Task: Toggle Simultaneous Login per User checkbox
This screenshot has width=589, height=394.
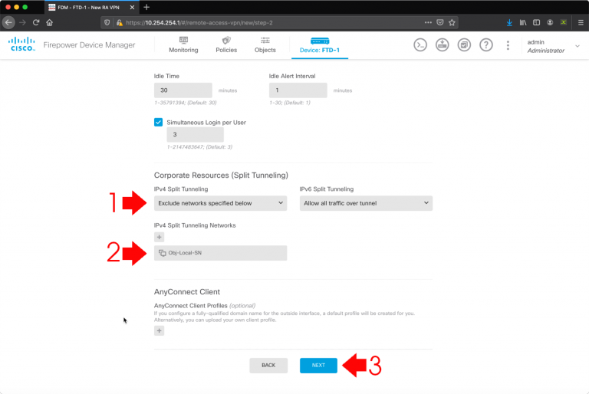Action: (158, 123)
